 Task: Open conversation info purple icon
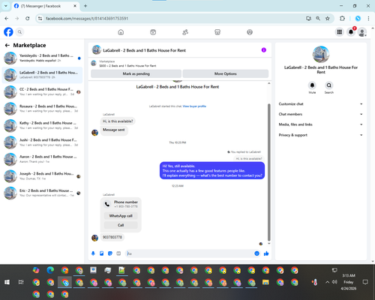click(x=264, y=50)
